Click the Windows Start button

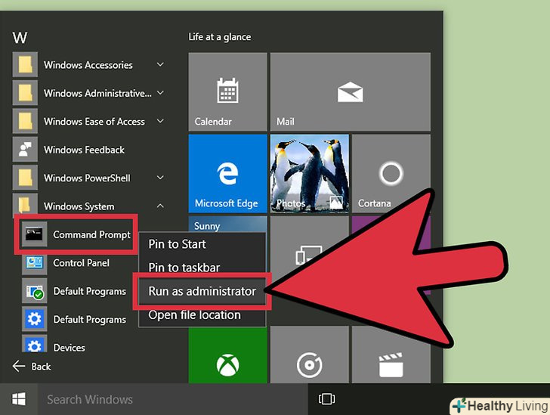tap(19, 399)
